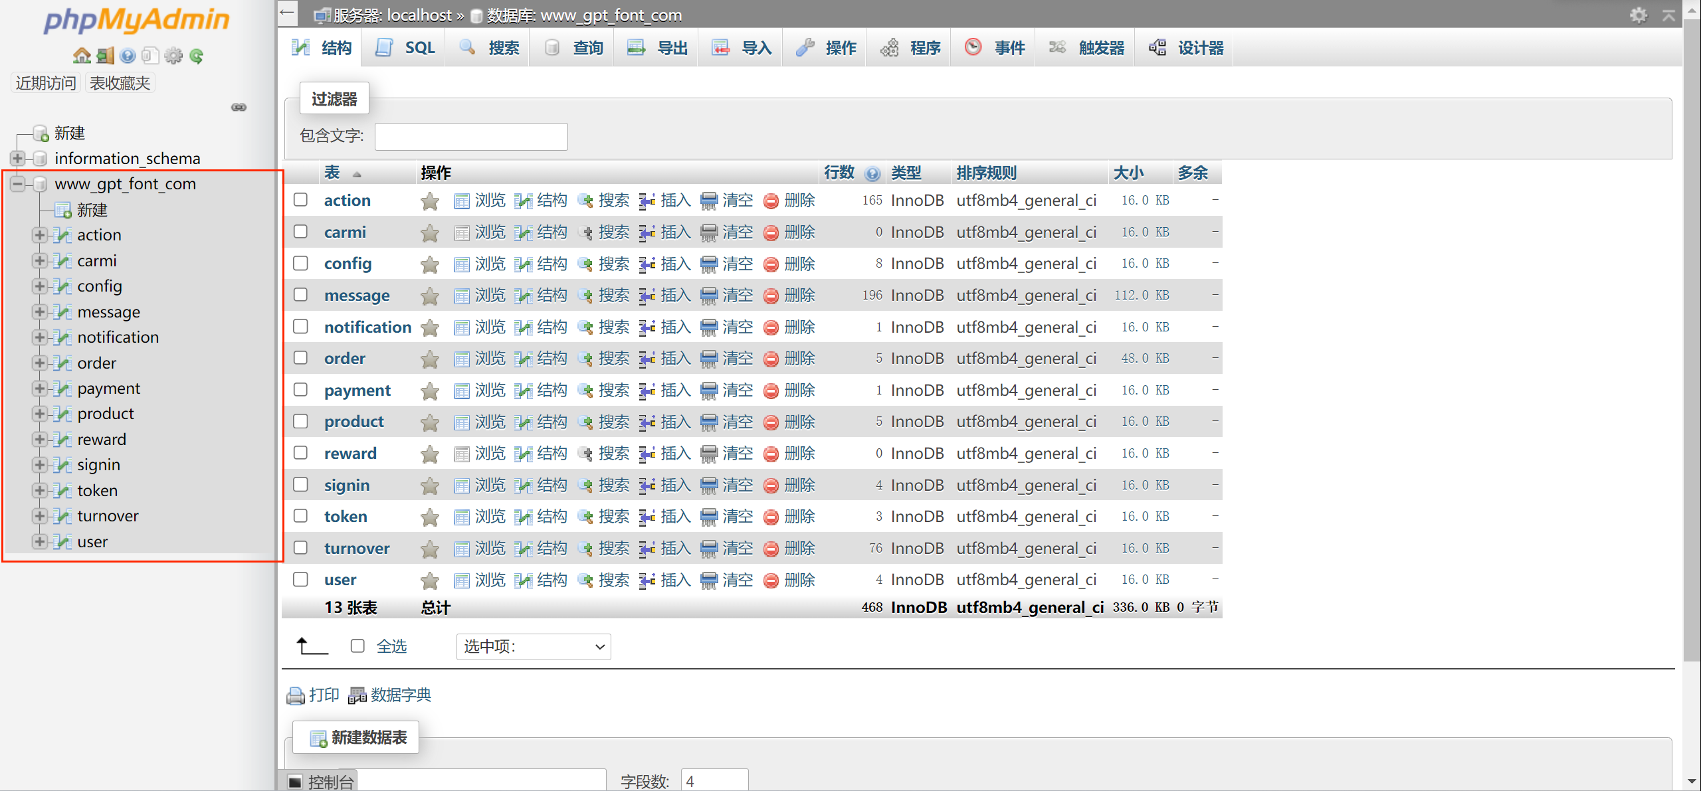Expand the information_schema database node
The width and height of the screenshot is (1701, 791).
[x=18, y=159]
